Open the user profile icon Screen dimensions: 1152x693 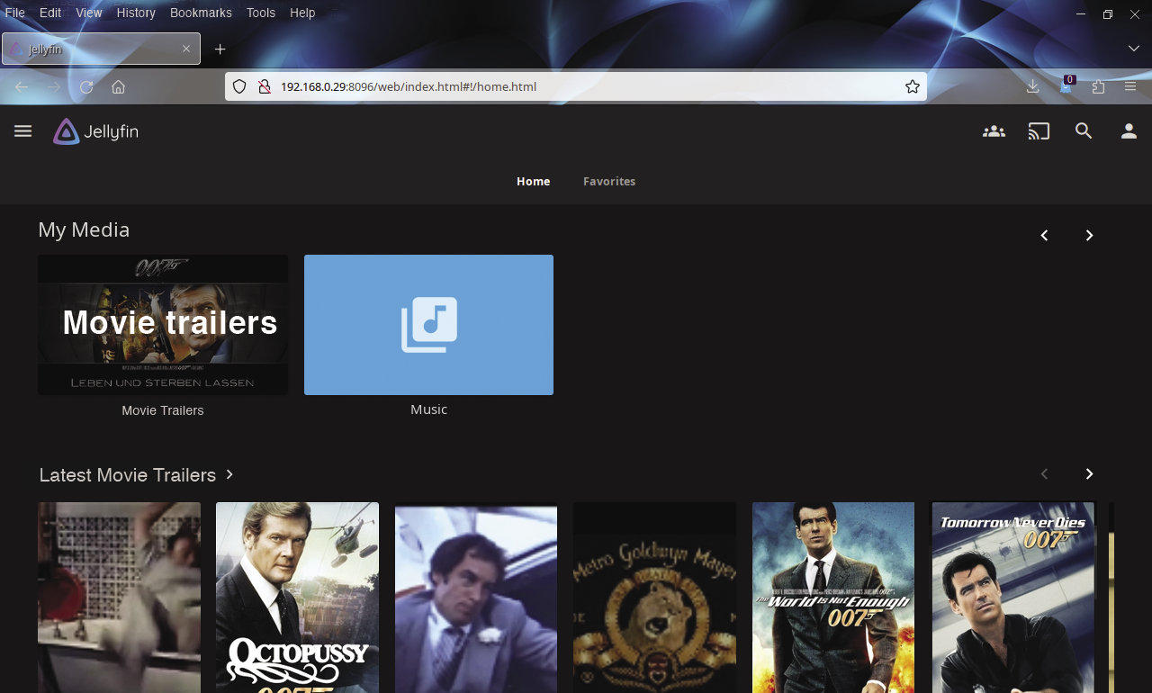coord(1129,131)
